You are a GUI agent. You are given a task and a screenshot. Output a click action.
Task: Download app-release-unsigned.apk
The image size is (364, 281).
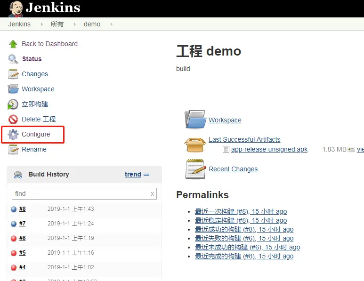(269, 149)
